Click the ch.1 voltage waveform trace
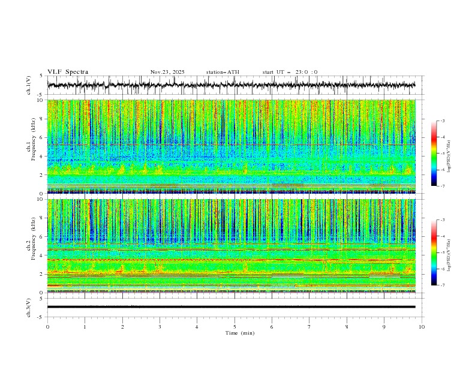The height and width of the screenshot is (367, 475). pos(231,85)
